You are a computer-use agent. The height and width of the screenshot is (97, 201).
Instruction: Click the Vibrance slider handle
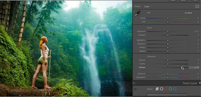[x=168, y=74]
